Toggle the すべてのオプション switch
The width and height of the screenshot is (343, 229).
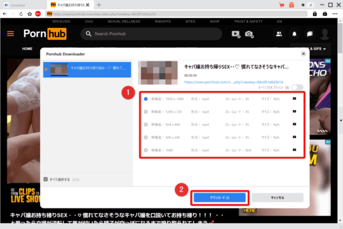pyautogui.click(x=297, y=87)
